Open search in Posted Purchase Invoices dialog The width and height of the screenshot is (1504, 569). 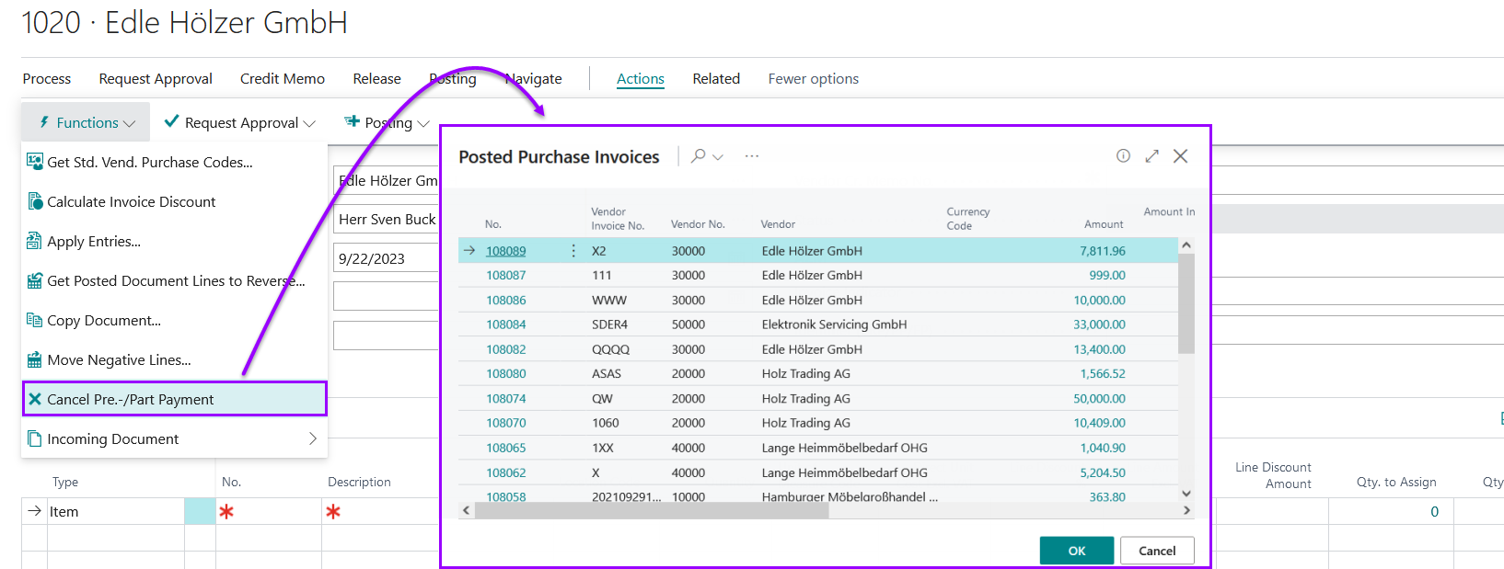699,156
